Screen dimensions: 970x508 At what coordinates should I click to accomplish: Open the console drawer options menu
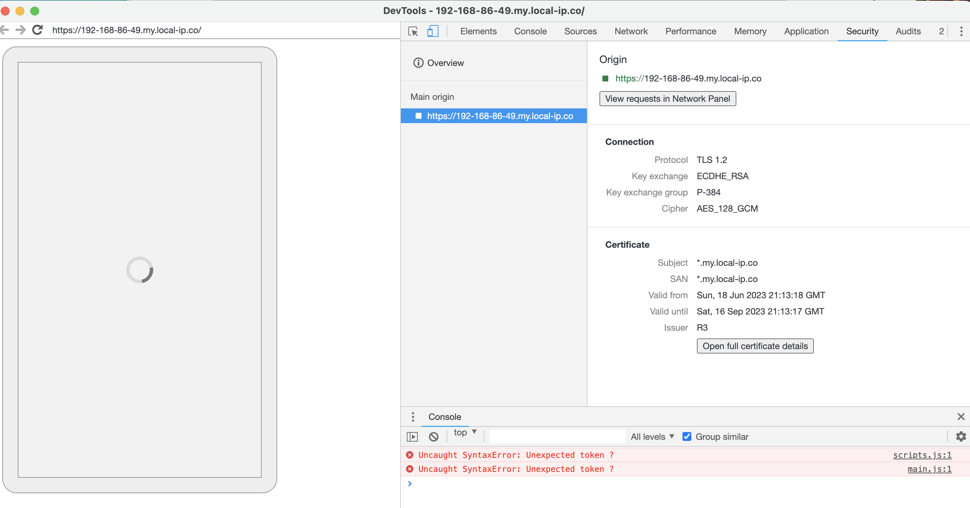tap(413, 417)
